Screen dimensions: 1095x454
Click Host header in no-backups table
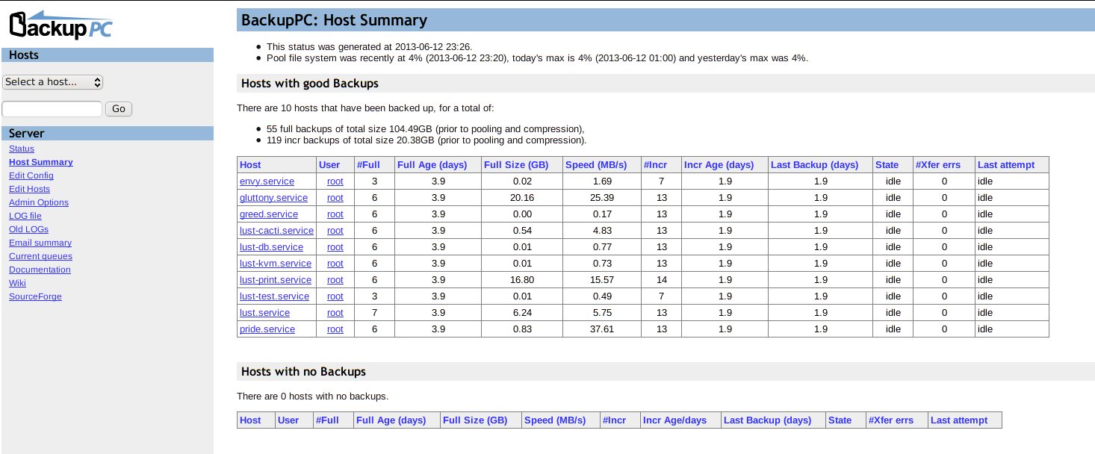click(x=250, y=420)
